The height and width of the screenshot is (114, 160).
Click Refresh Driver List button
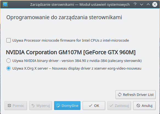coord(136,95)
